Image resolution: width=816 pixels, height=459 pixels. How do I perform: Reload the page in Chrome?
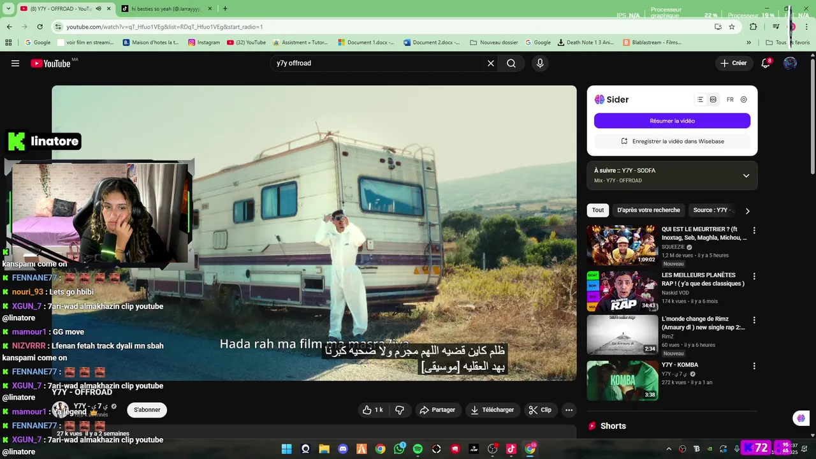[40, 27]
